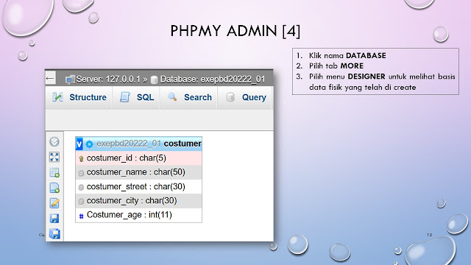
Task: Toggle the costumer table column visibility V button
Action: pyautogui.click(x=79, y=144)
